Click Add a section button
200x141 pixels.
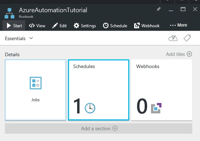(x=98, y=128)
